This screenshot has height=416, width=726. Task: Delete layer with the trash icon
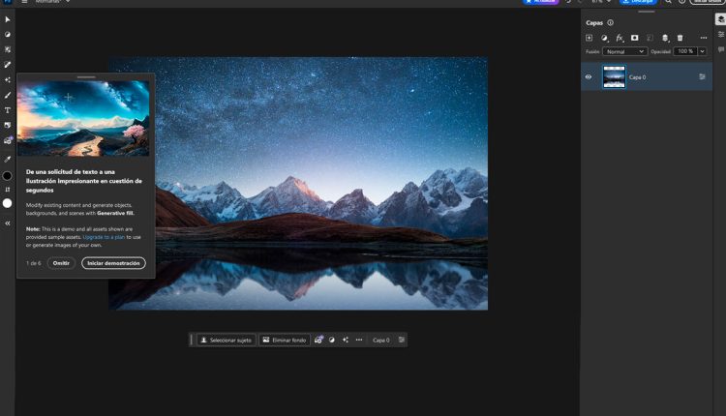coord(680,38)
